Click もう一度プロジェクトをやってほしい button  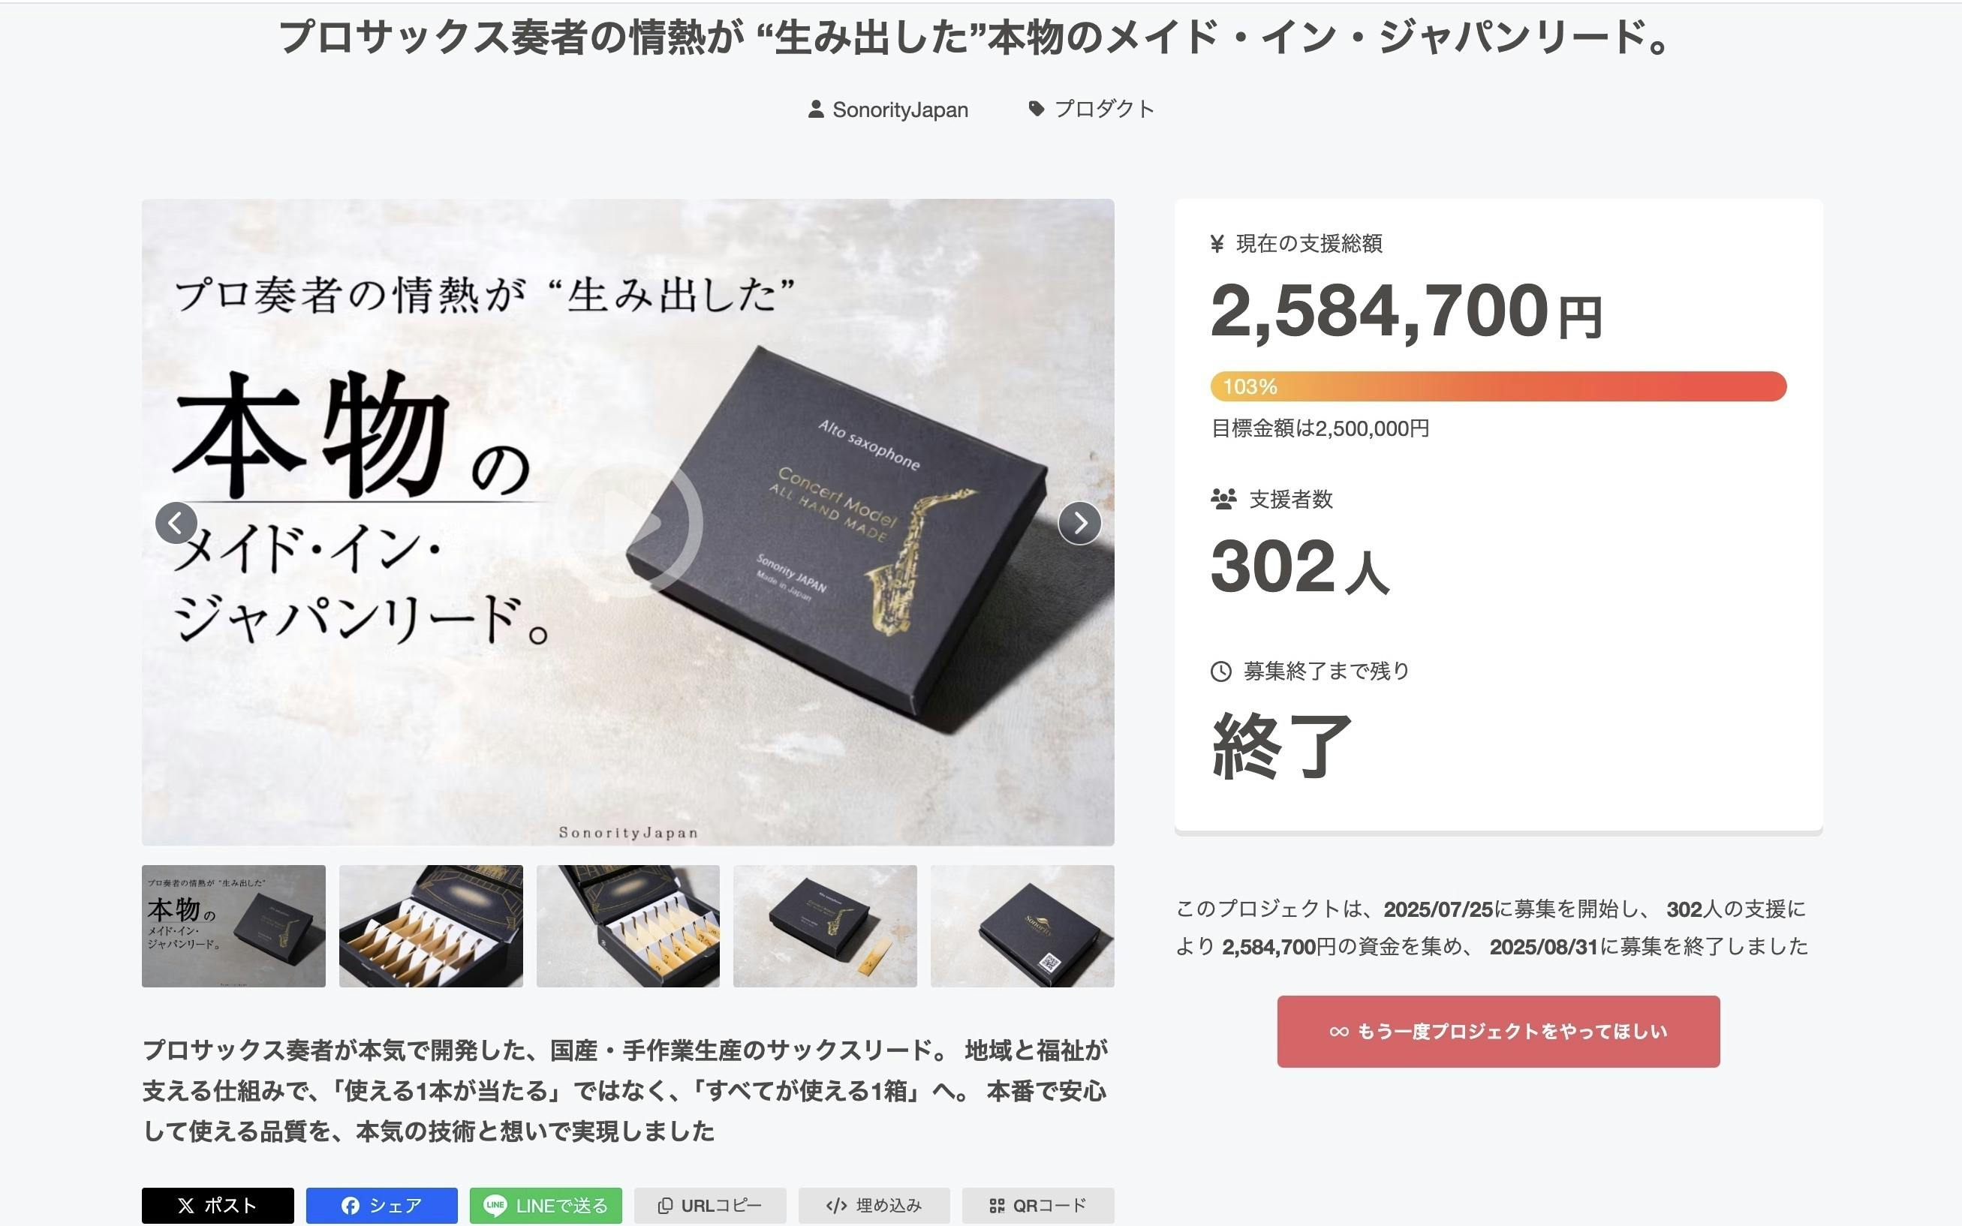[x=1498, y=1032]
